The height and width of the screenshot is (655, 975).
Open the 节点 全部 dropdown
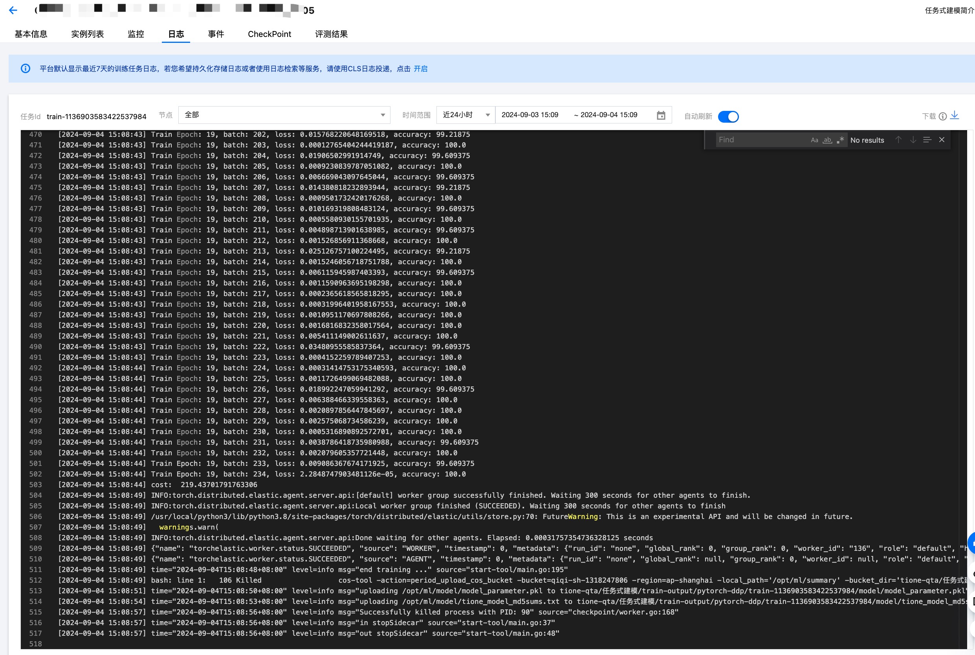284,115
